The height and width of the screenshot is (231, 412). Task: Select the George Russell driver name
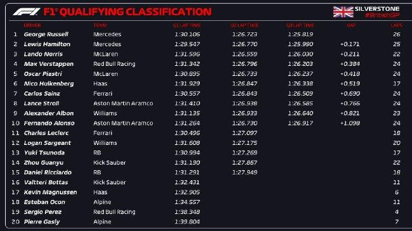tap(46, 34)
